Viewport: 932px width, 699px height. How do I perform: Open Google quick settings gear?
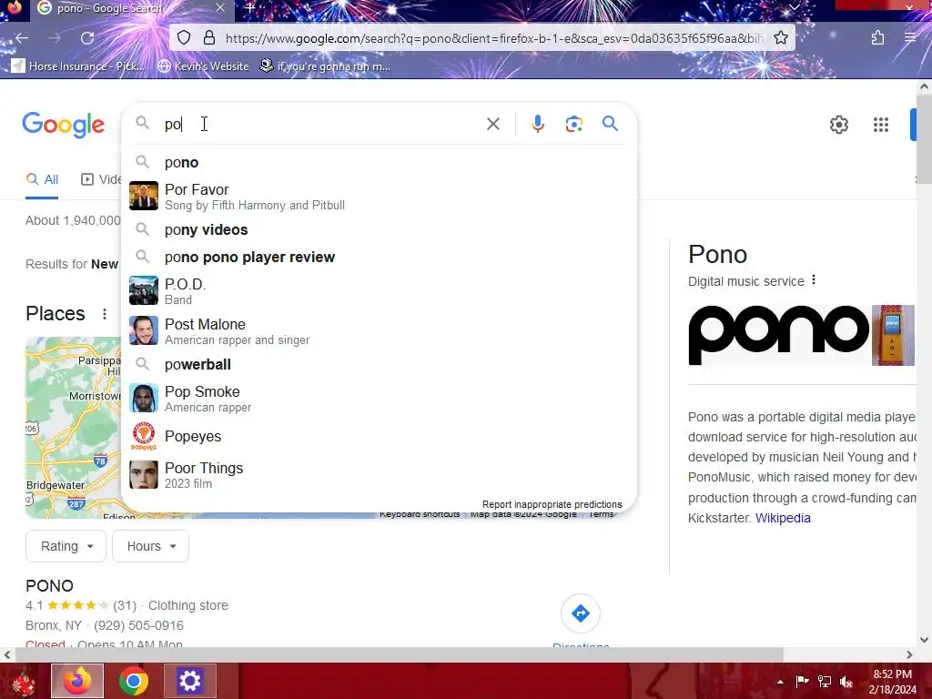pos(838,125)
